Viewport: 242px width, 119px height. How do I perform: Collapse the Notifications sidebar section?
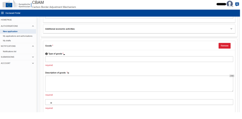click(x=33, y=46)
